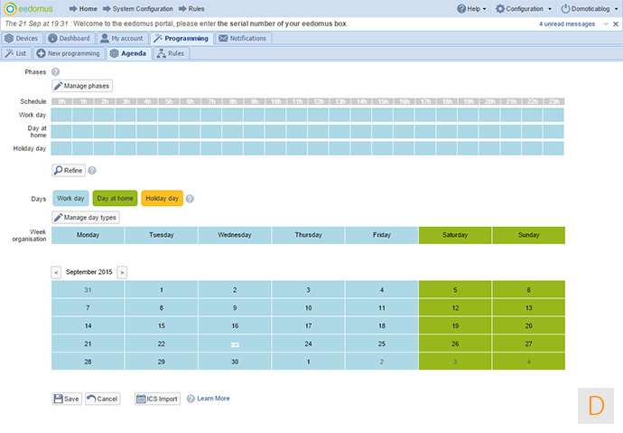The height and width of the screenshot is (433, 623).
Task: Open the Rules sub-tab
Action: click(x=171, y=54)
